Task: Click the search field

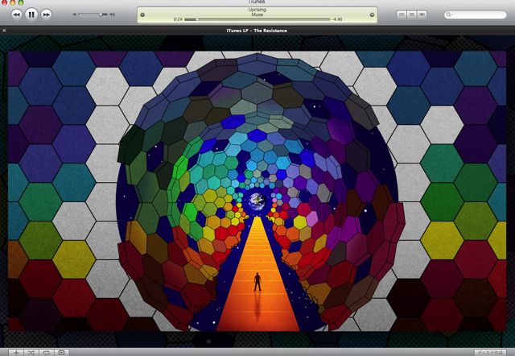Action: click(x=476, y=14)
